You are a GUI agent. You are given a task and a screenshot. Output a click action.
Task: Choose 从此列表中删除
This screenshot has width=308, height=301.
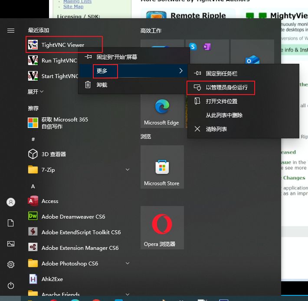(x=243, y=115)
